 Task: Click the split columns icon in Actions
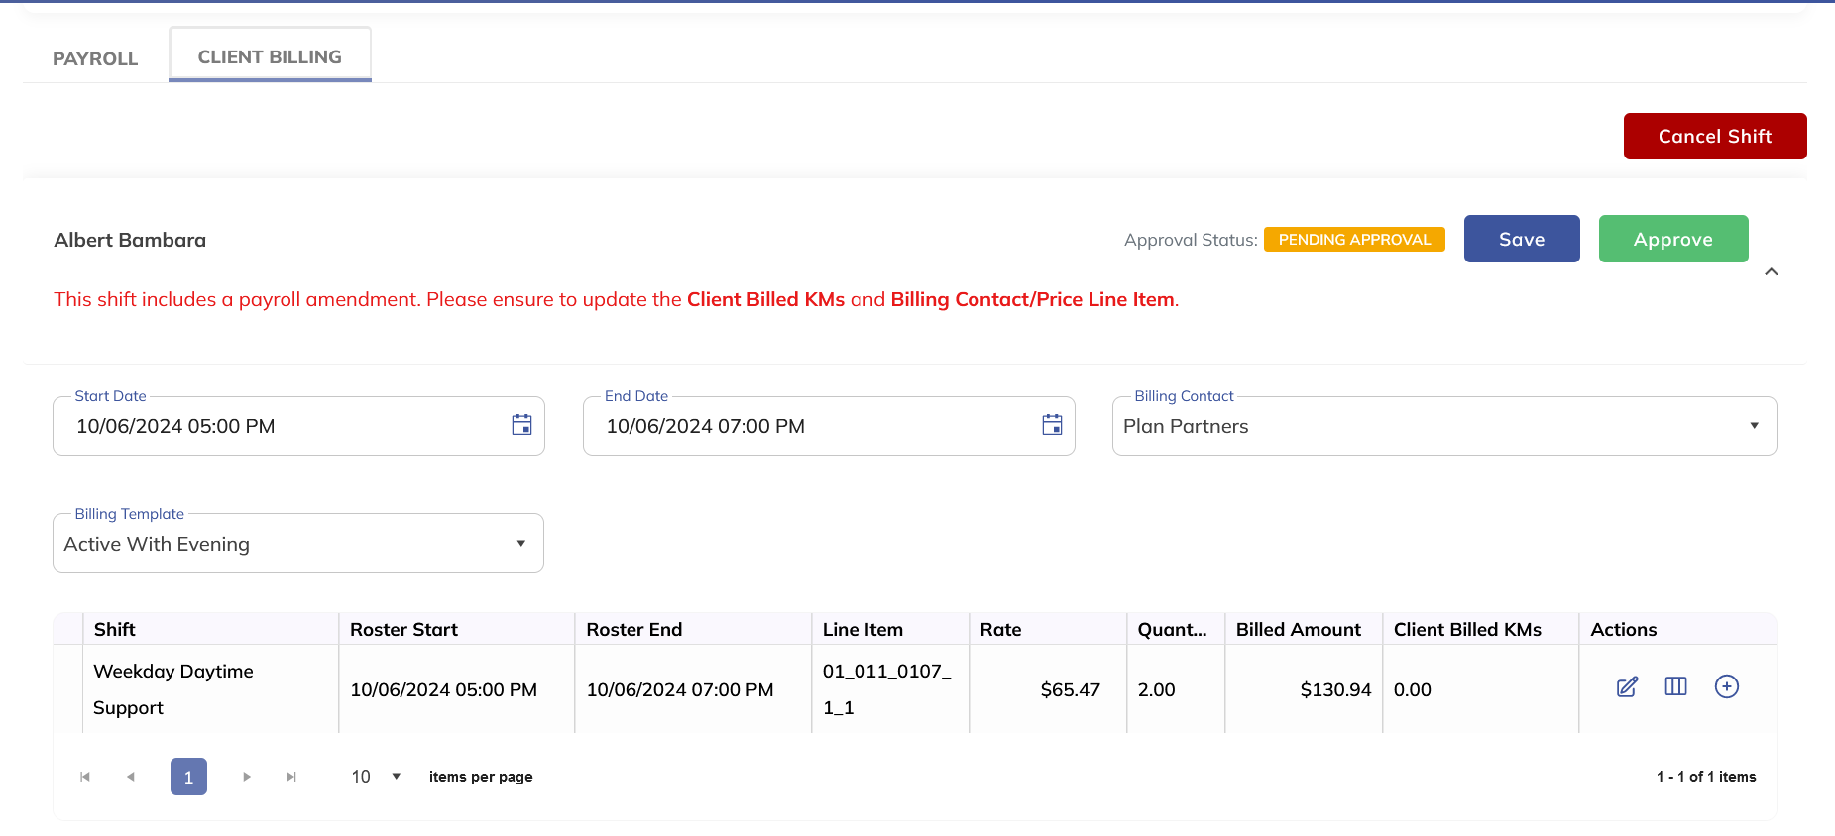tap(1675, 686)
